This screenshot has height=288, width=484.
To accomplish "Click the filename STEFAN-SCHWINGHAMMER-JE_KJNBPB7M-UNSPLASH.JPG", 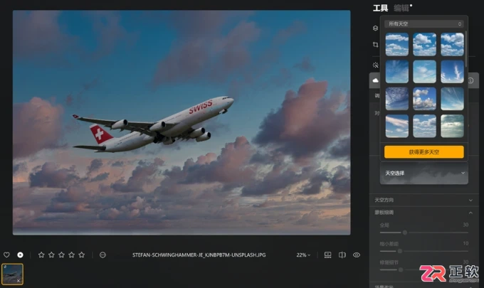I will click(x=199, y=255).
